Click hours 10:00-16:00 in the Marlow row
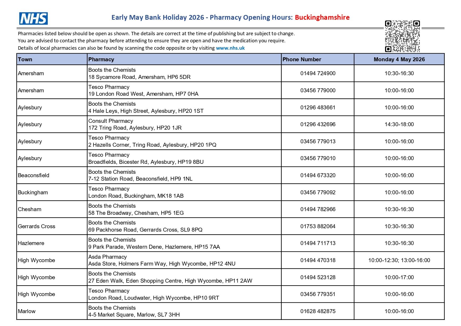This screenshot has width=461, height=326. [x=399, y=311]
